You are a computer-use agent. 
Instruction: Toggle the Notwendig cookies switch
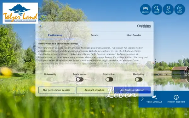pyautogui.click(x=50, y=80)
